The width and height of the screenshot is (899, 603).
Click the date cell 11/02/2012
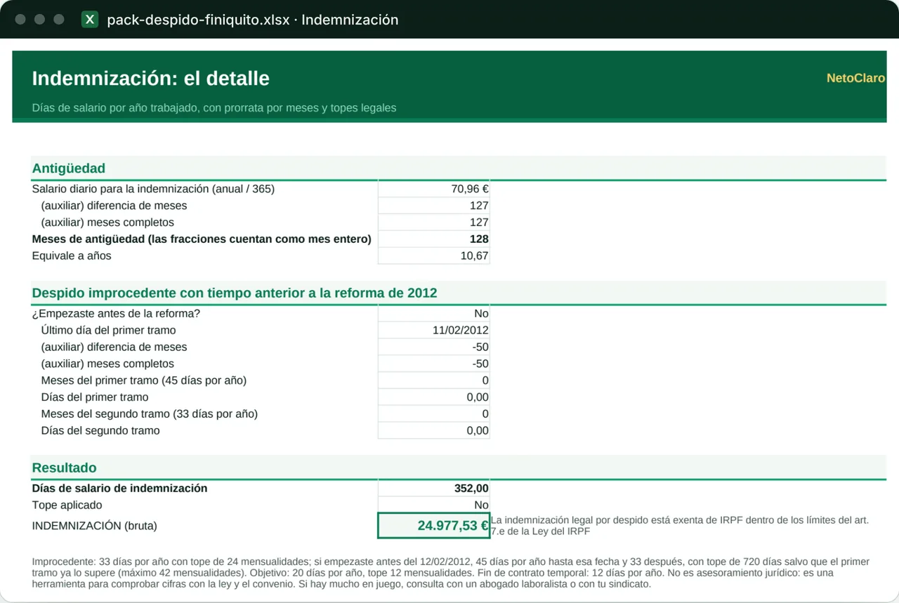pyautogui.click(x=433, y=331)
